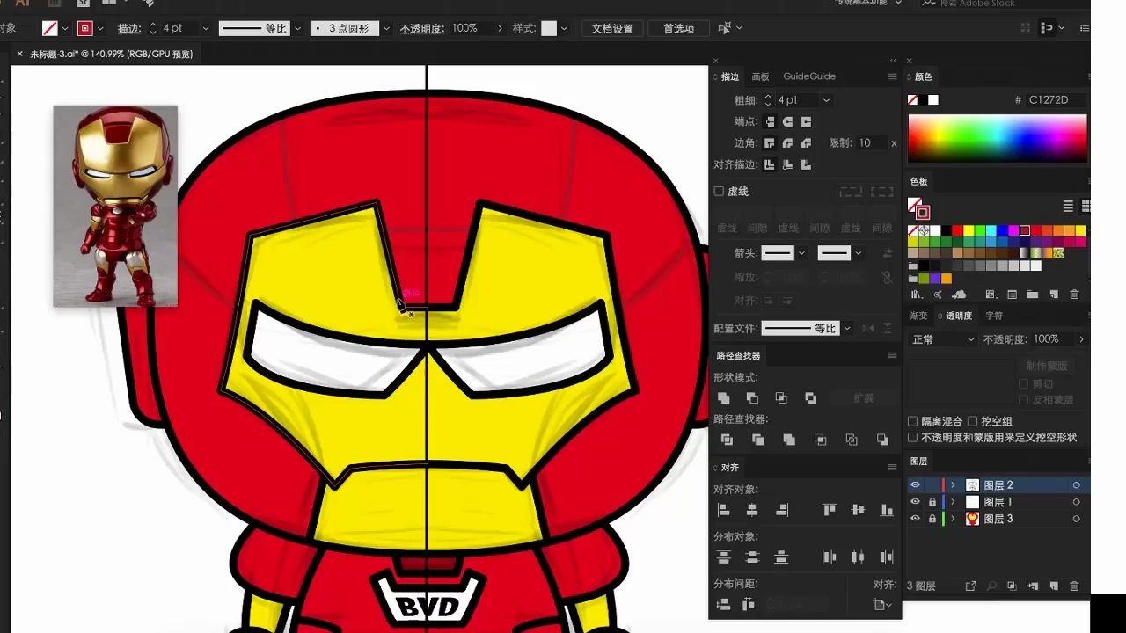Choose the bevel join for 边角
Image resolution: width=1126 pixels, height=633 pixels.
tap(806, 143)
